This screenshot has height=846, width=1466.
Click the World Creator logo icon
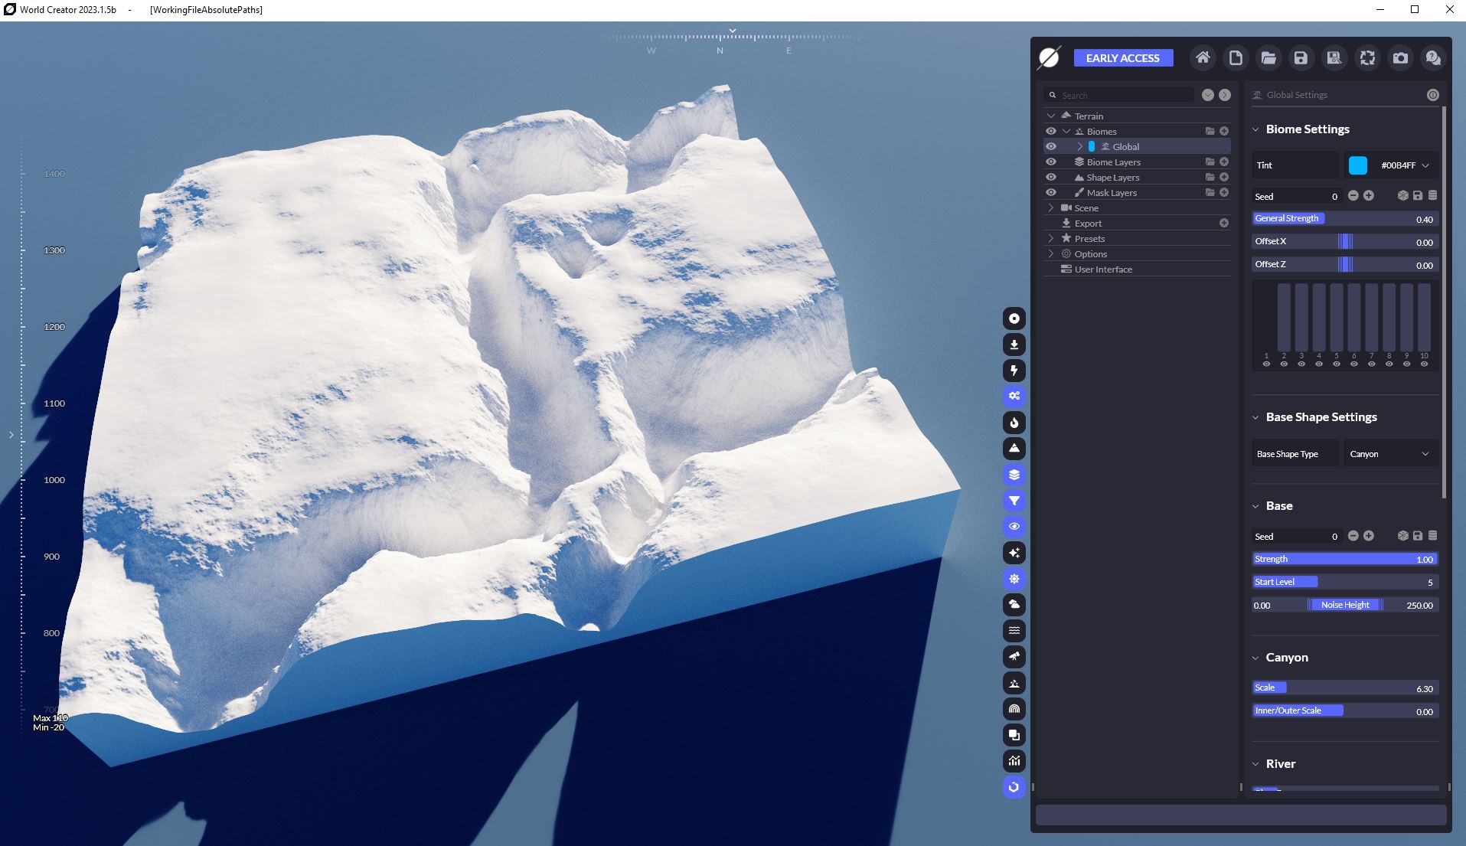tap(1049, 57)
